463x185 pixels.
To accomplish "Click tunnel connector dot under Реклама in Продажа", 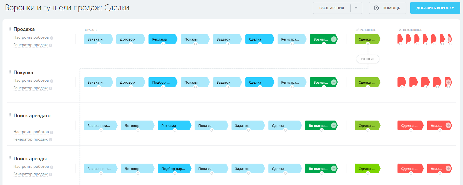I will 163,44.
